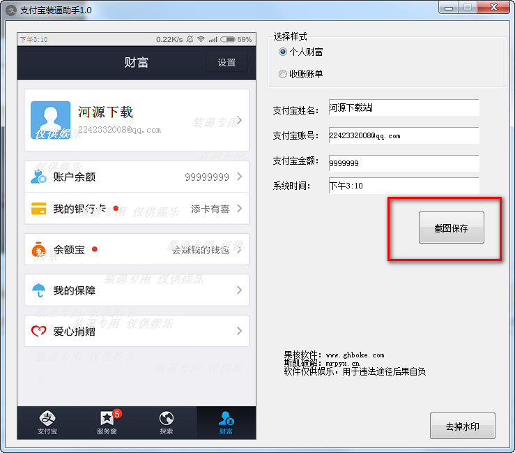Click the blue umbrella insurance icon

(x=38, y=290)
